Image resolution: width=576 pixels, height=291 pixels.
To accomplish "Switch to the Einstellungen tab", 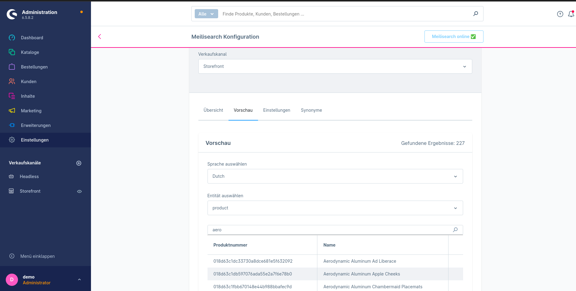I will tap(277, 110).
